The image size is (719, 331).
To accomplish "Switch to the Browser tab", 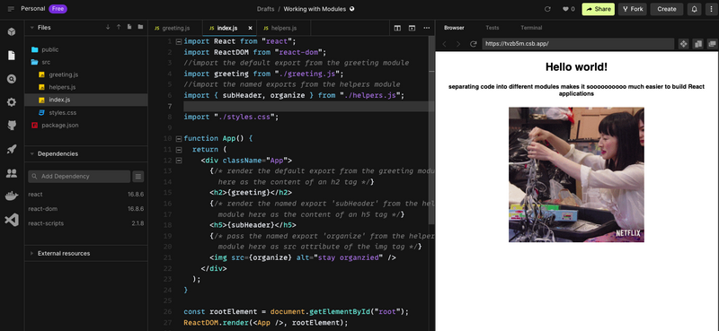I will click(x=454, y=28).
